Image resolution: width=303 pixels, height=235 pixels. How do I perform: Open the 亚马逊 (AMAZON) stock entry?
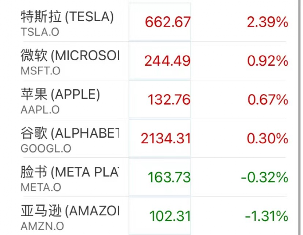point(70,211)
